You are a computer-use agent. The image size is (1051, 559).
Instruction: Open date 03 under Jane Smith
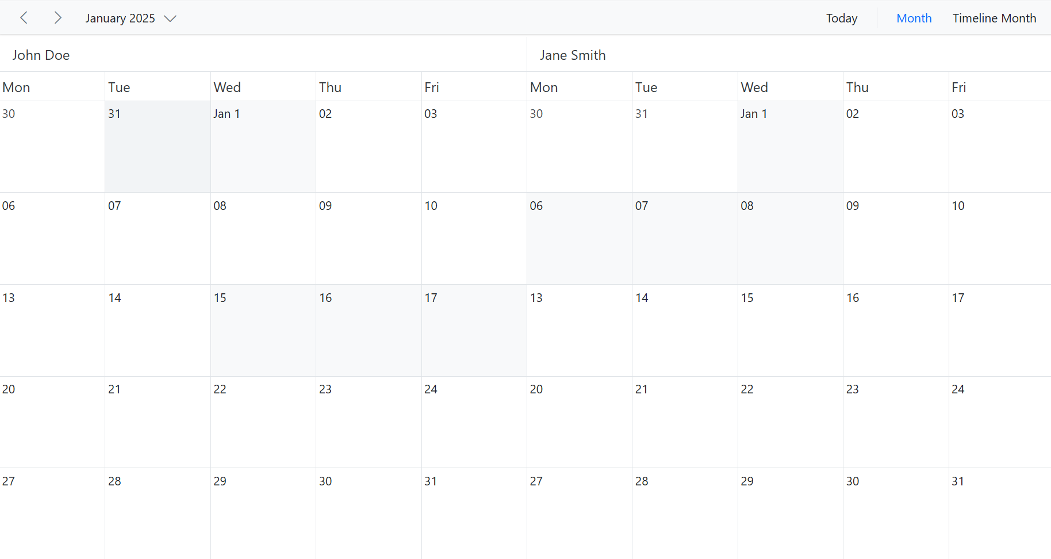click(x=958, y=114)
